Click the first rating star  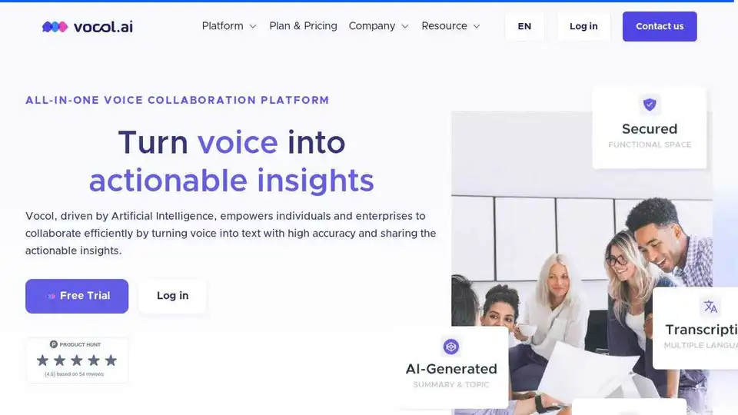(43, 360)
